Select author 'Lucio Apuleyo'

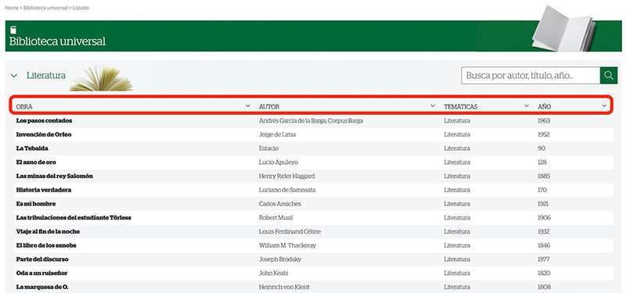pos(279,163)
